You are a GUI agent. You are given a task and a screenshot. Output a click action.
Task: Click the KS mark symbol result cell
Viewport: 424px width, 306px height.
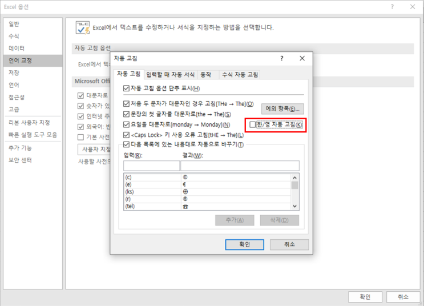[236, 192]
